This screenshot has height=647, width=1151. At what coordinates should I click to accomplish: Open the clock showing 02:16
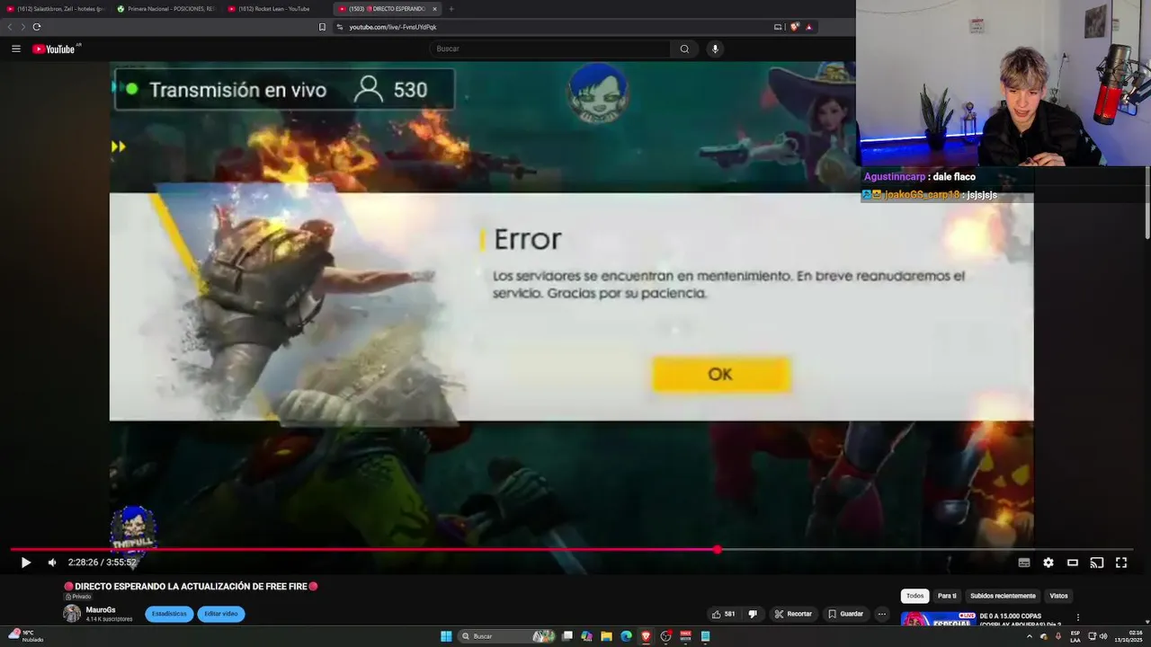coord(1129,636)
